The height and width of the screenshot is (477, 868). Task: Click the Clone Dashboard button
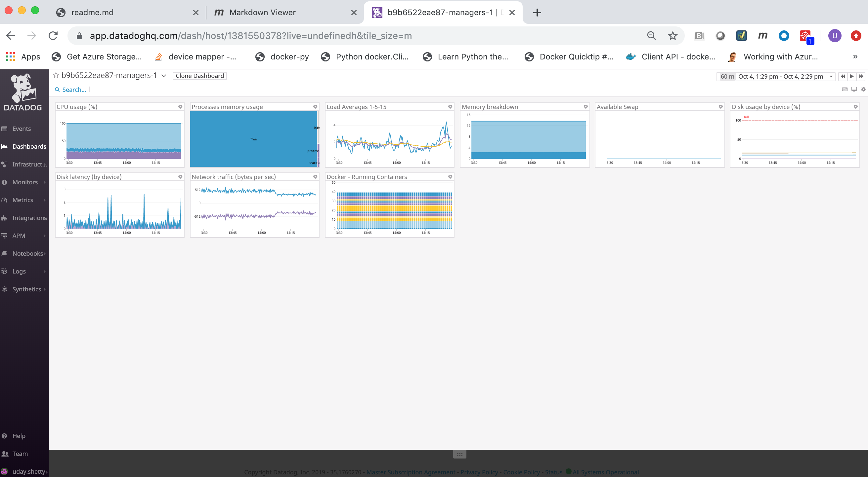(199, 76)
